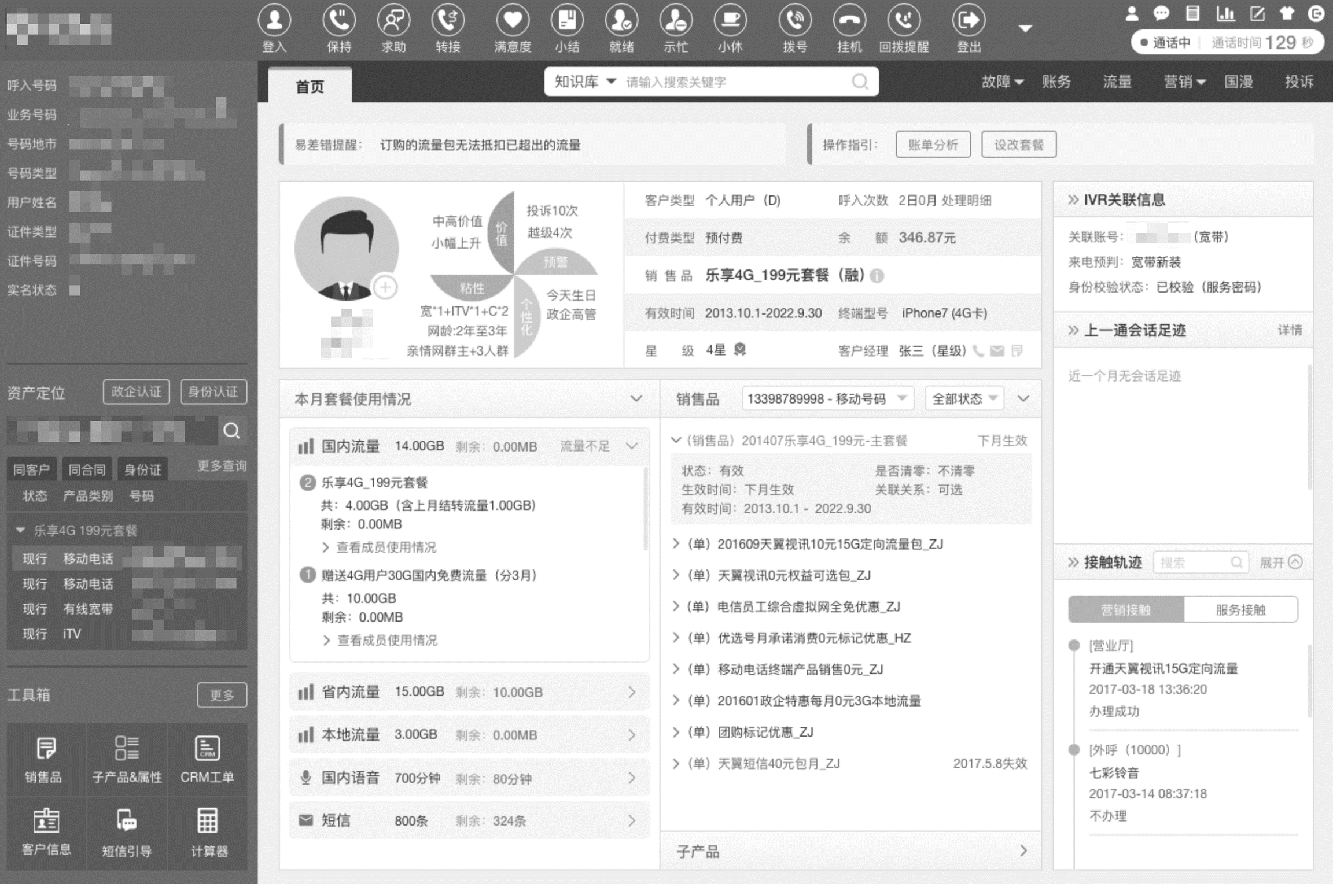Click the 保持 (hold call) icon
The image size is (1333, 884).
coord(339,20)
